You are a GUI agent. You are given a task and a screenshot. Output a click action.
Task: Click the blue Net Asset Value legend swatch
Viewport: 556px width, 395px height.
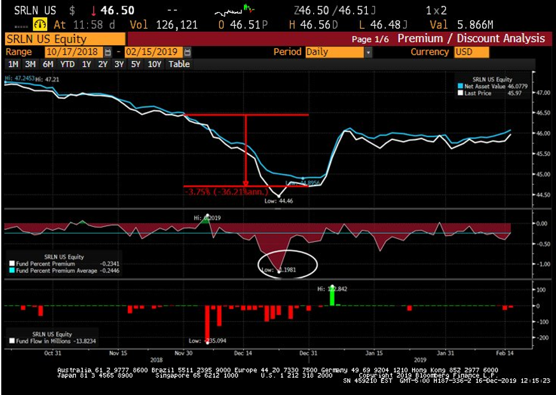coord(460,86)
